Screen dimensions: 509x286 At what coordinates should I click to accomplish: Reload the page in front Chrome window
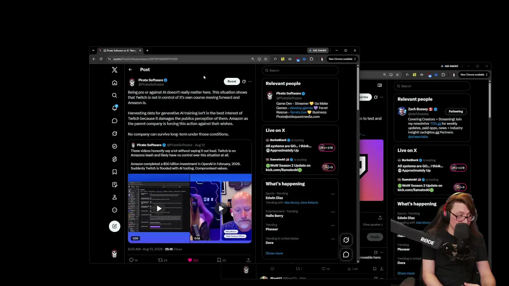click(101, 59)
